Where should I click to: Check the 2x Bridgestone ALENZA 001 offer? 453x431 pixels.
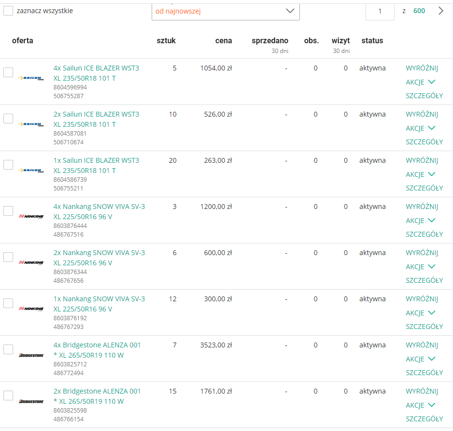(8, 396)
